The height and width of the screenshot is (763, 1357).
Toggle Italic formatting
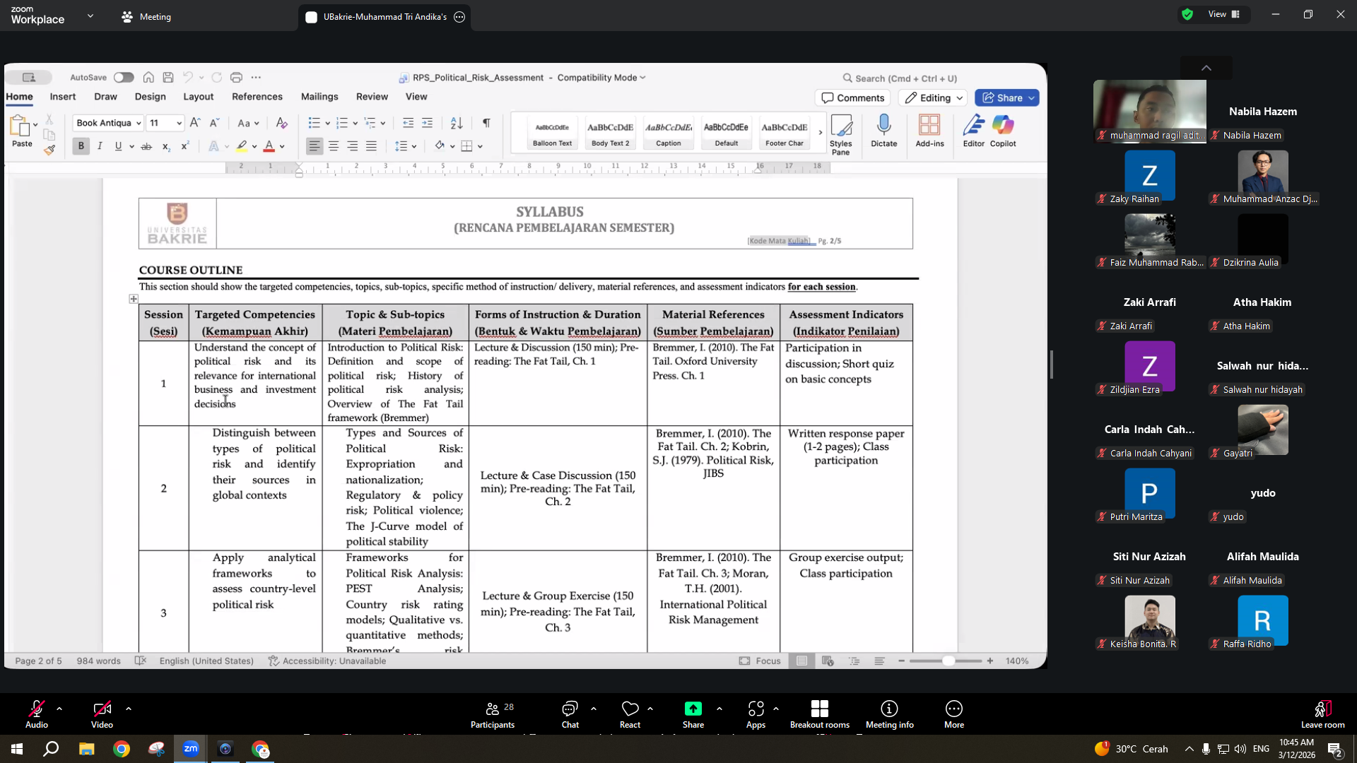[100, 146]
